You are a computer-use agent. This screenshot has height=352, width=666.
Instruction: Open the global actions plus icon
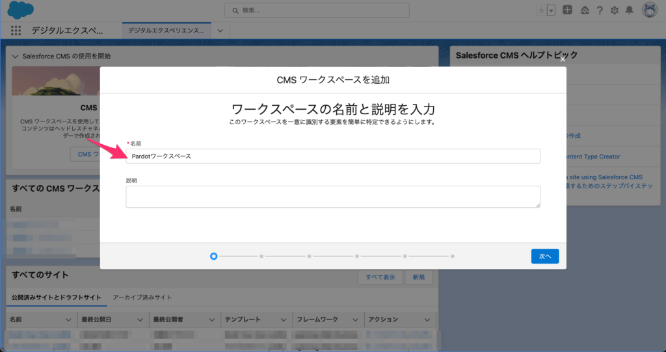(567, 10)
